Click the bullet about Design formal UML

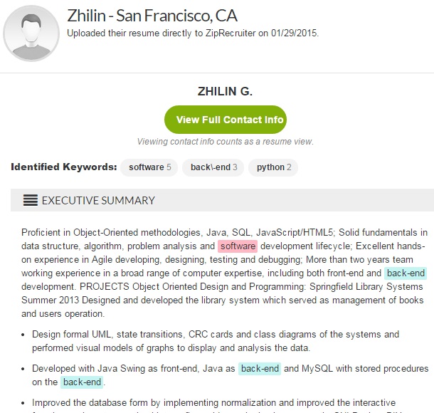(x=216, y=341)
